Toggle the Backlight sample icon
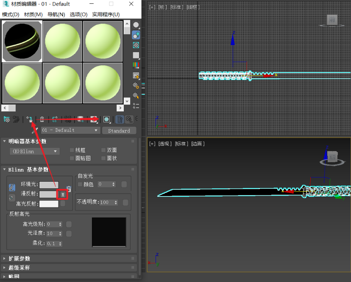The width and height of the screenshot is (351, 282). click(136, 35)
